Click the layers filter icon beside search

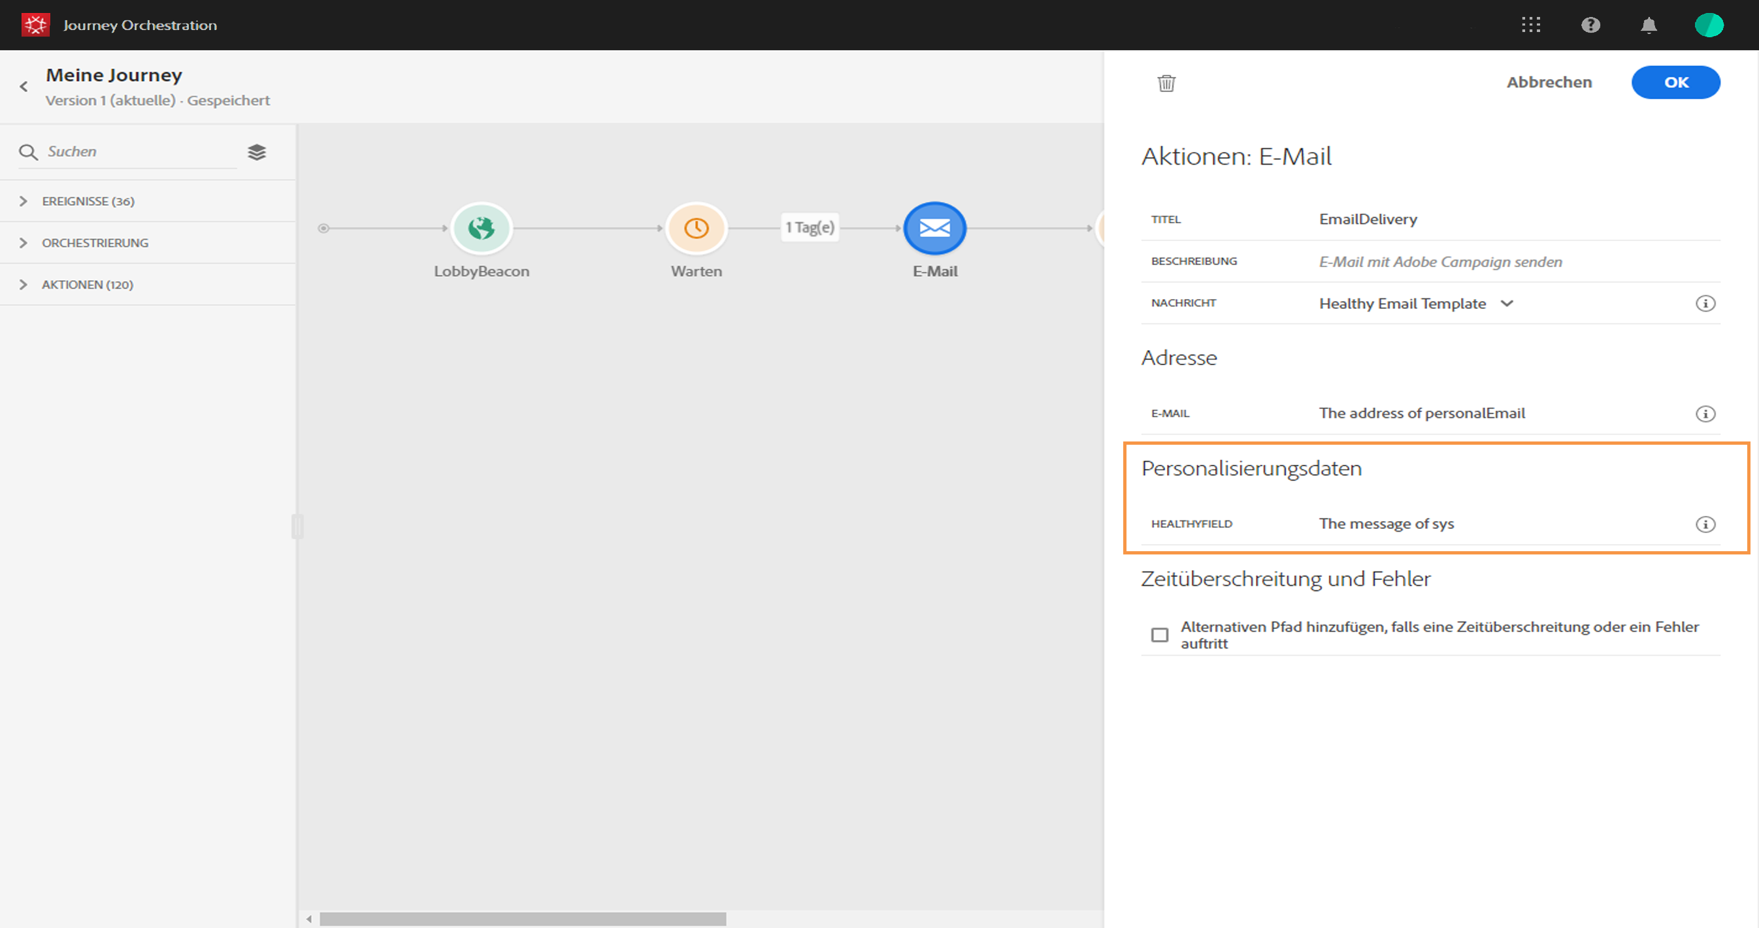click(x=257, y=152)
